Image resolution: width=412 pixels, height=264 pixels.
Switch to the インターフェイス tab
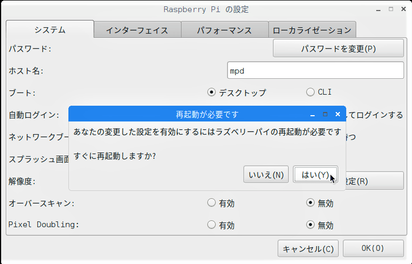137,30
